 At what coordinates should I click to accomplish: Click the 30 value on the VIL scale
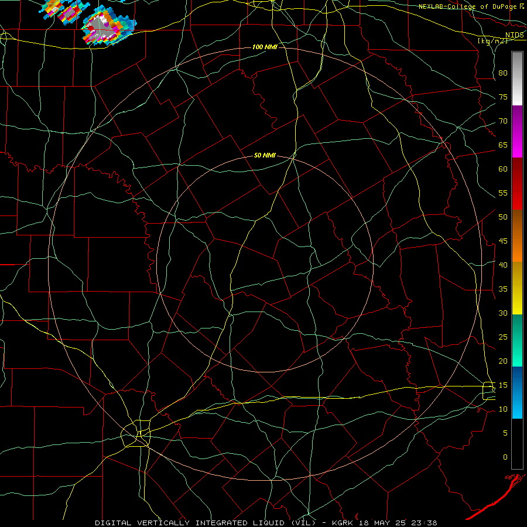pos(503,313)
